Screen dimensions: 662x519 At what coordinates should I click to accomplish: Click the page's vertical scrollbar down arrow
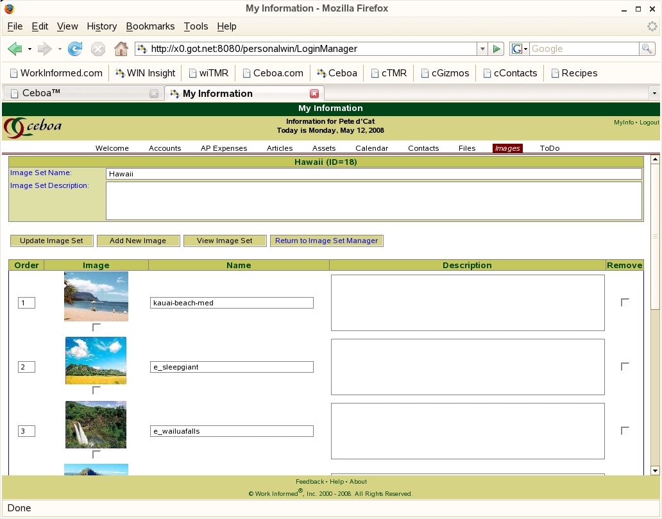click(655, 471)
